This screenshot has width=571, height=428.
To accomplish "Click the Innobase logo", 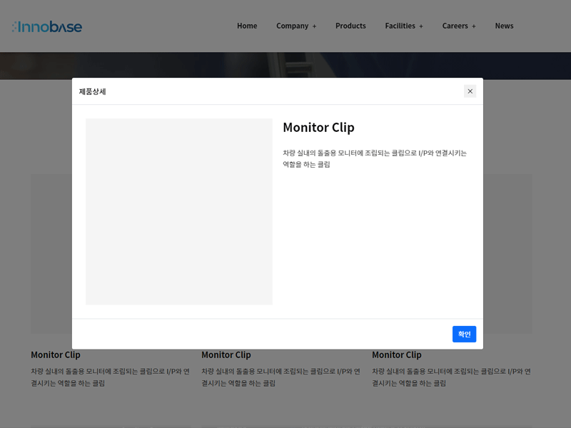I will pyautogui.click(x=47, y=26).
